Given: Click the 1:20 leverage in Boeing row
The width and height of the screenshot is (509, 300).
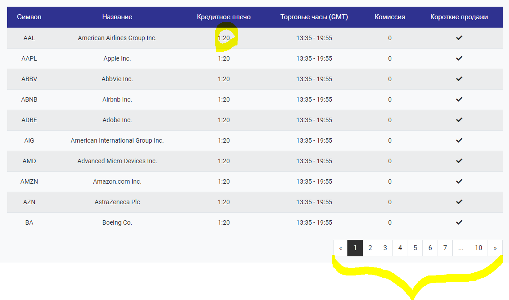Looking at the screenshot, I should click(x=224, y=222).
